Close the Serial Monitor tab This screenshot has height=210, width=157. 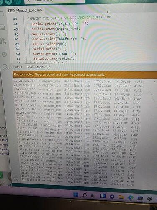(x=49, y=68)
